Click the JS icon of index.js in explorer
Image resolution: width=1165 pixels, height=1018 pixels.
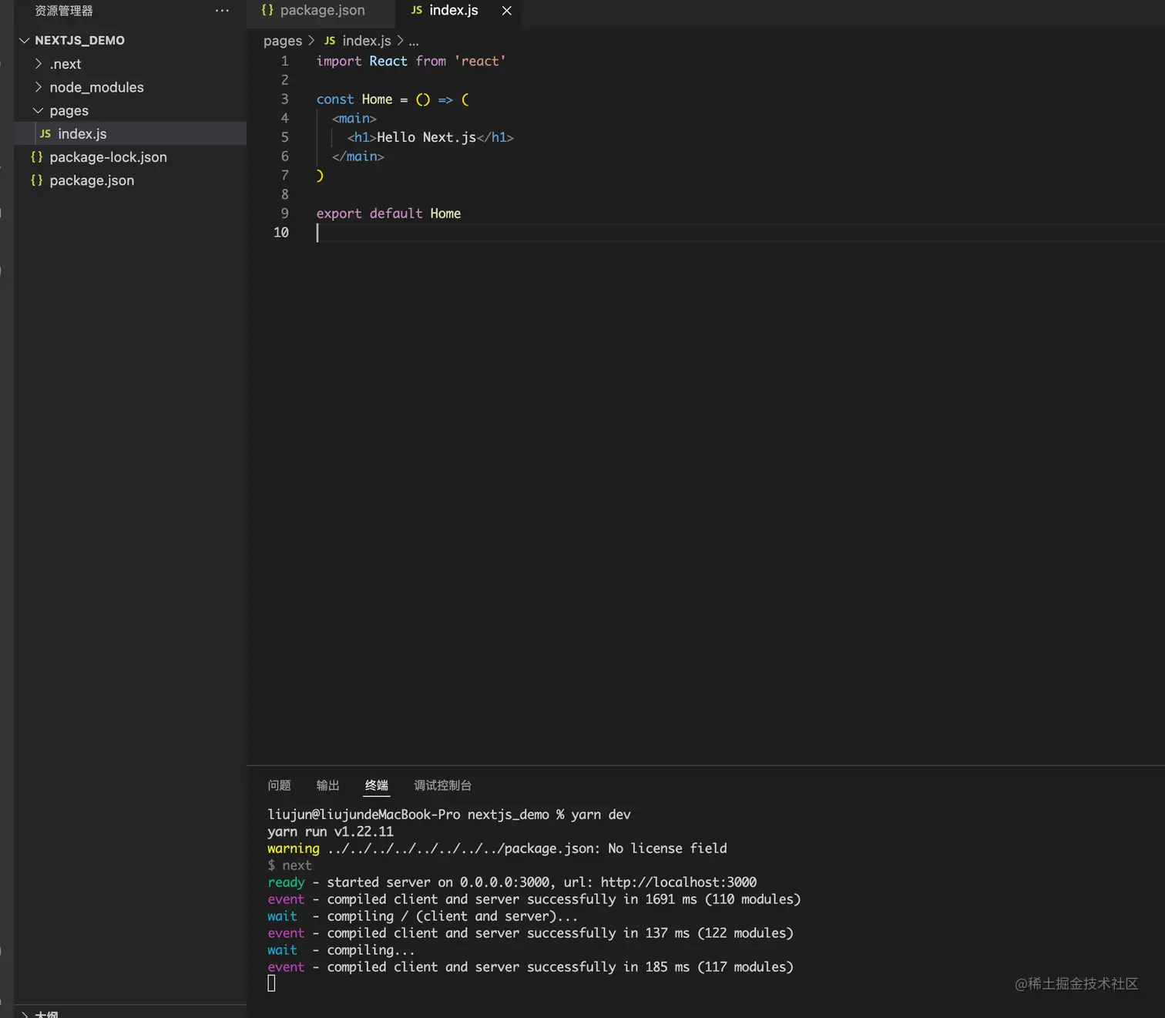click(45, 134)
